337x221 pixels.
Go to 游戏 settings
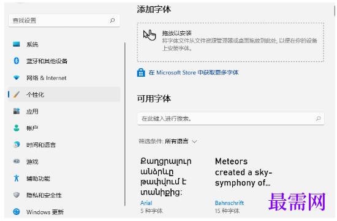tap(64, 161)
